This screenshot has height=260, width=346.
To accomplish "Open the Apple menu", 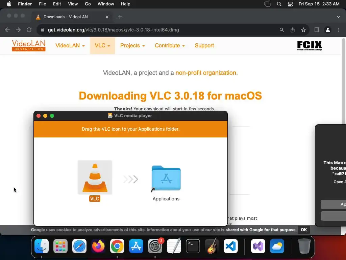I will coord(9,4).
